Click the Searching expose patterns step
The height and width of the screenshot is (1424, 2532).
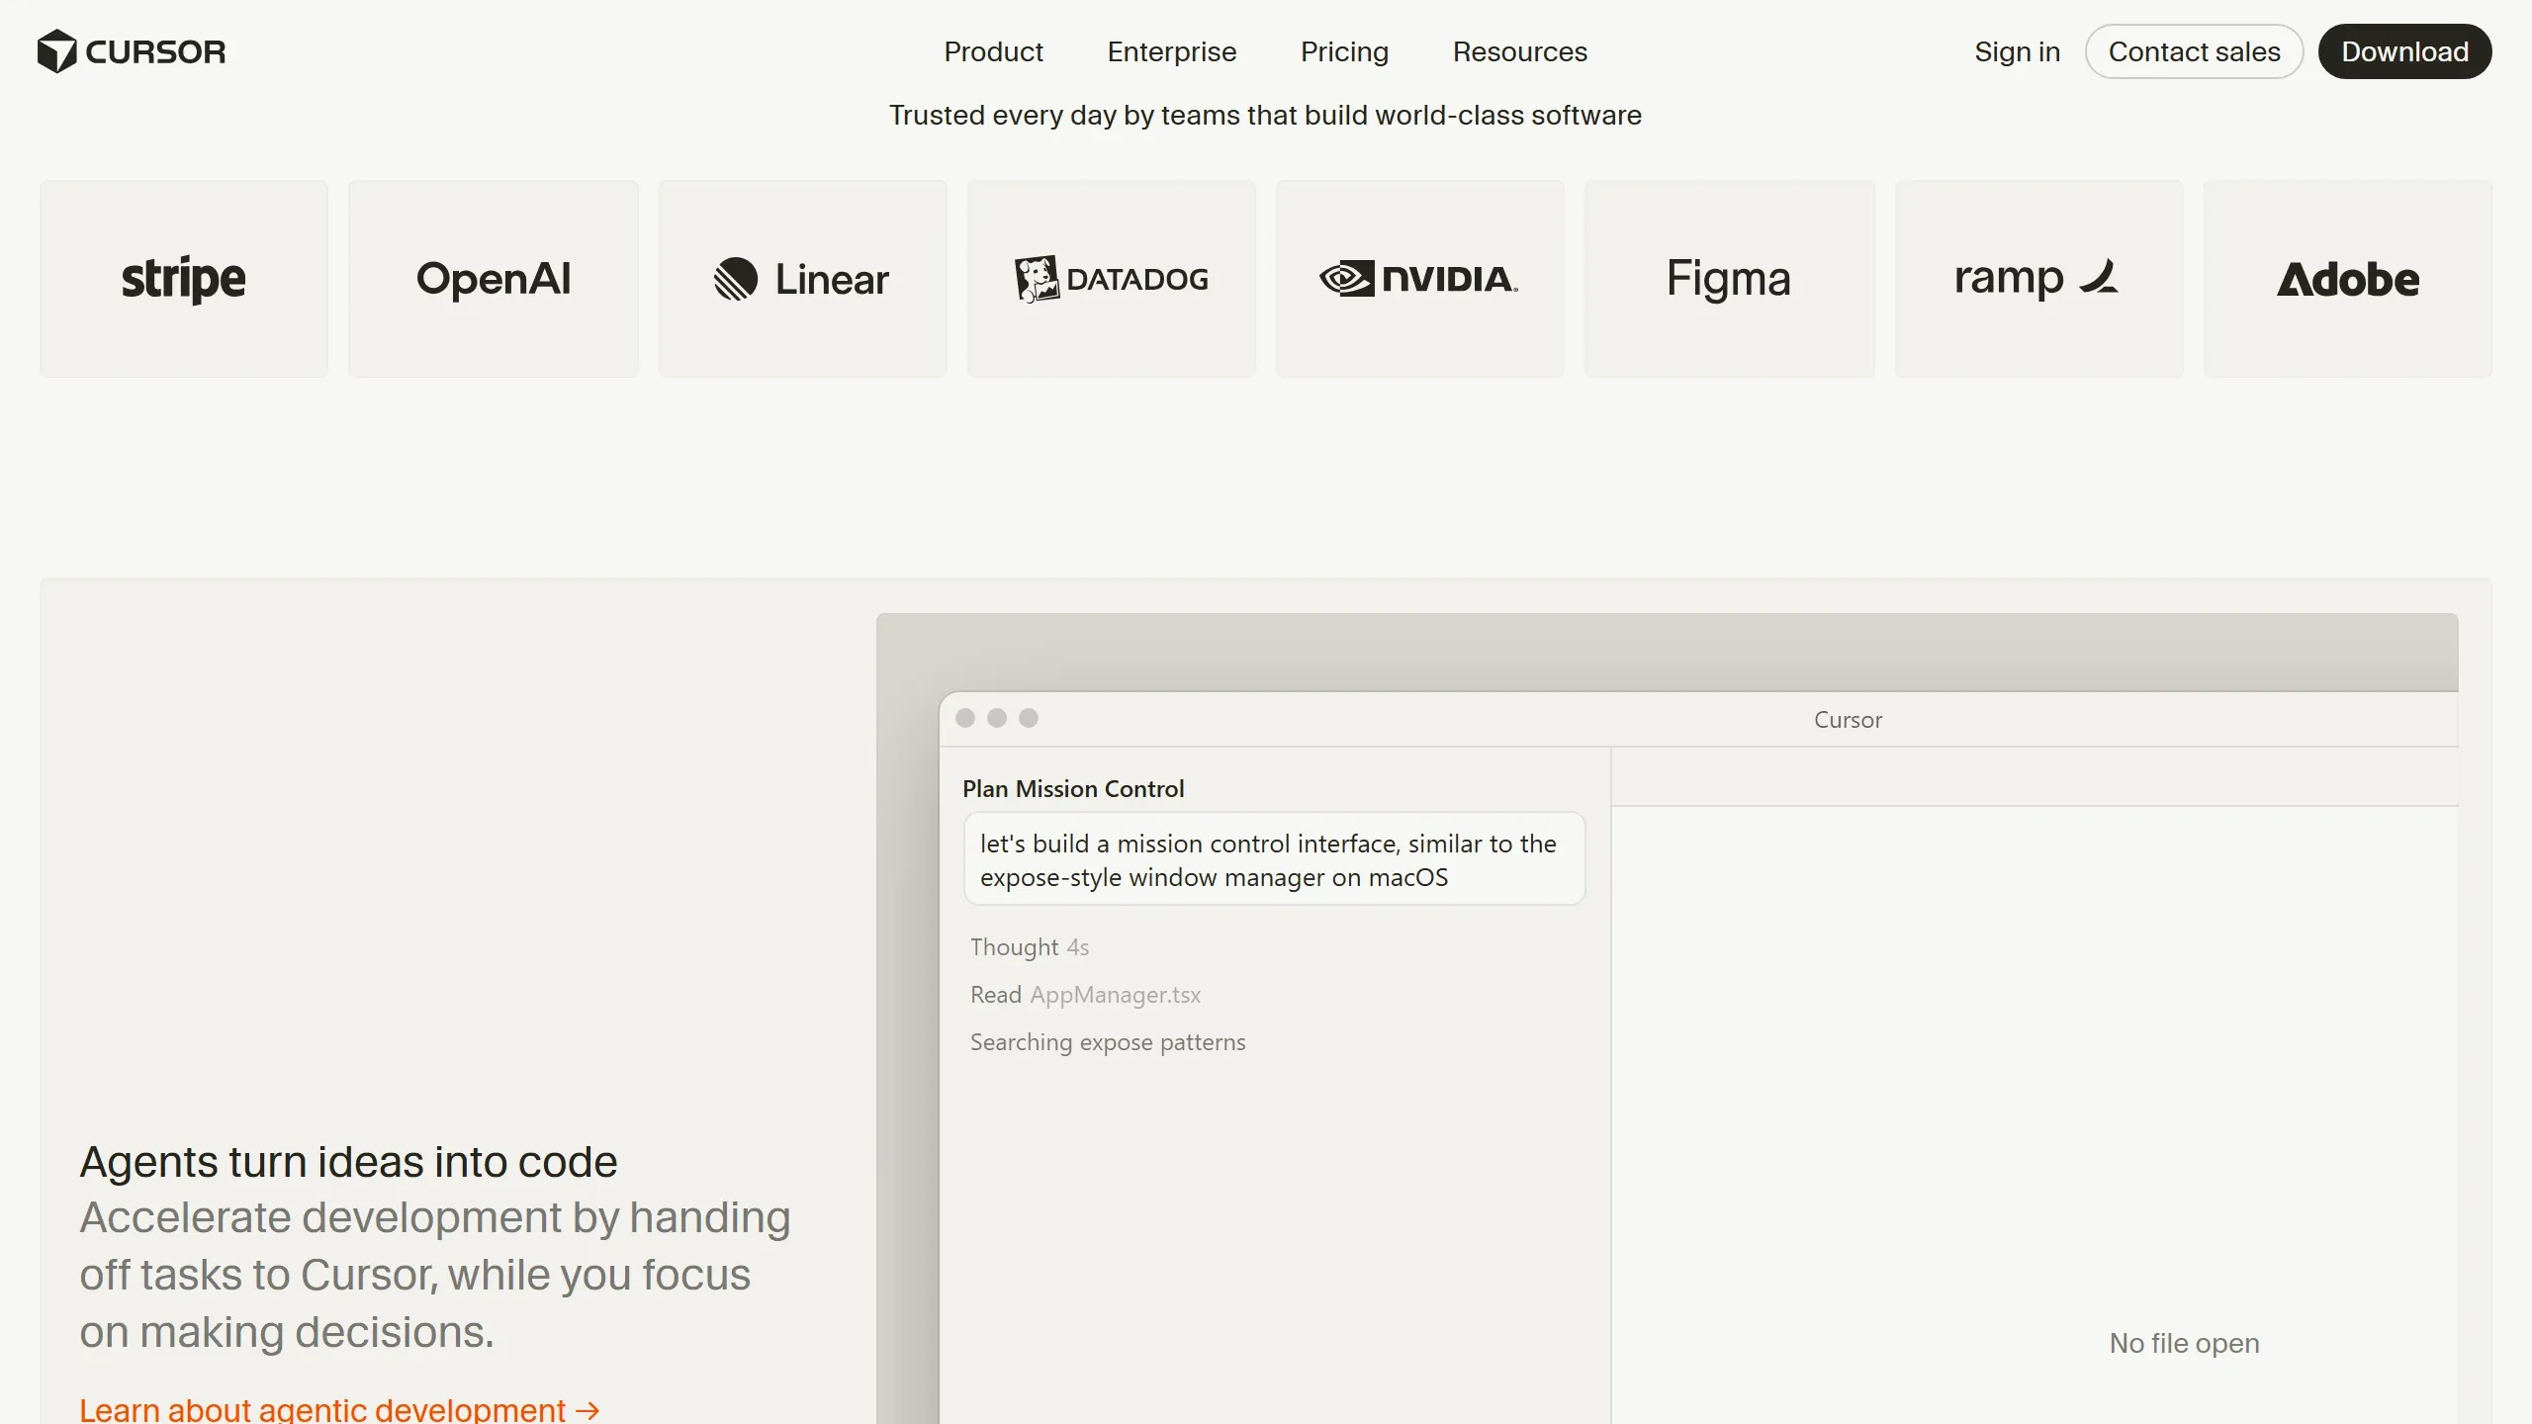coord(1108,1042)
